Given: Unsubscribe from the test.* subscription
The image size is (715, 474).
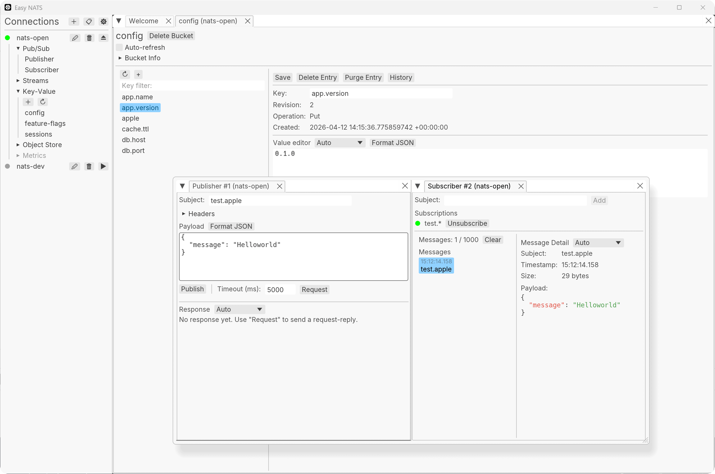Looking at the screenshot, I should [467, 223].
